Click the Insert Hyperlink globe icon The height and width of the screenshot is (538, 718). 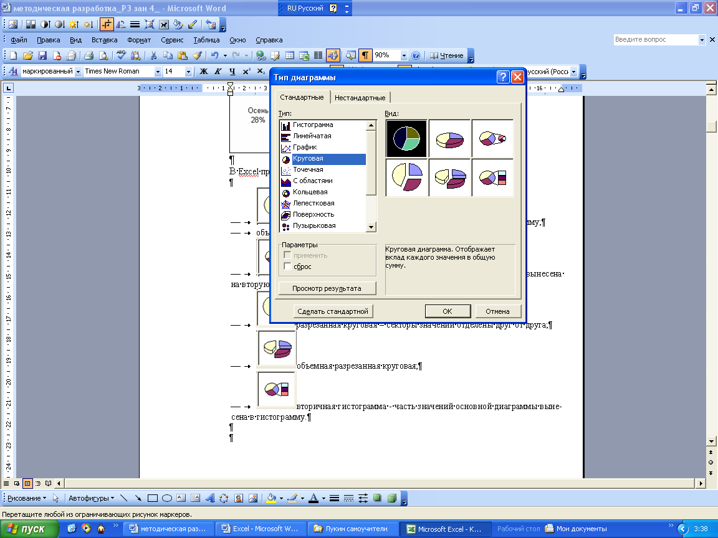tap(261, 55)
